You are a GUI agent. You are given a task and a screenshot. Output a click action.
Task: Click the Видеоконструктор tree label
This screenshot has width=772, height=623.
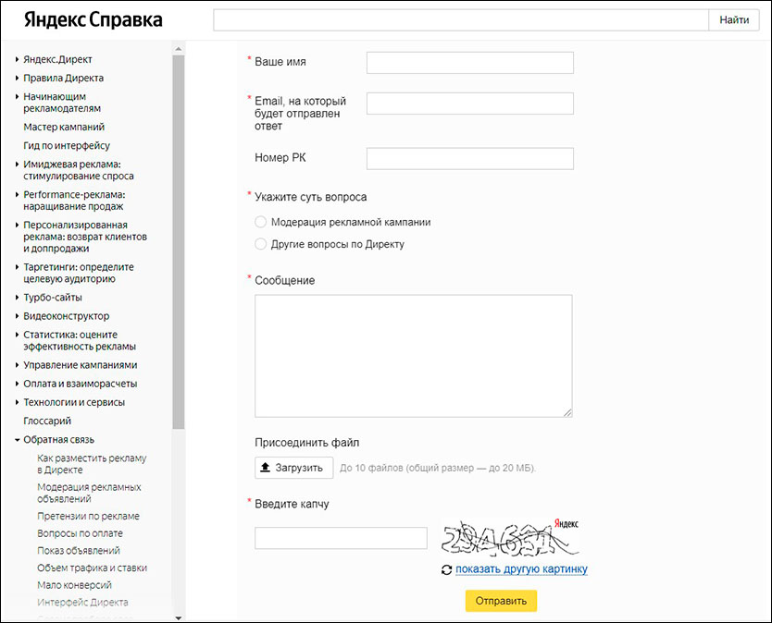(67, 316)
